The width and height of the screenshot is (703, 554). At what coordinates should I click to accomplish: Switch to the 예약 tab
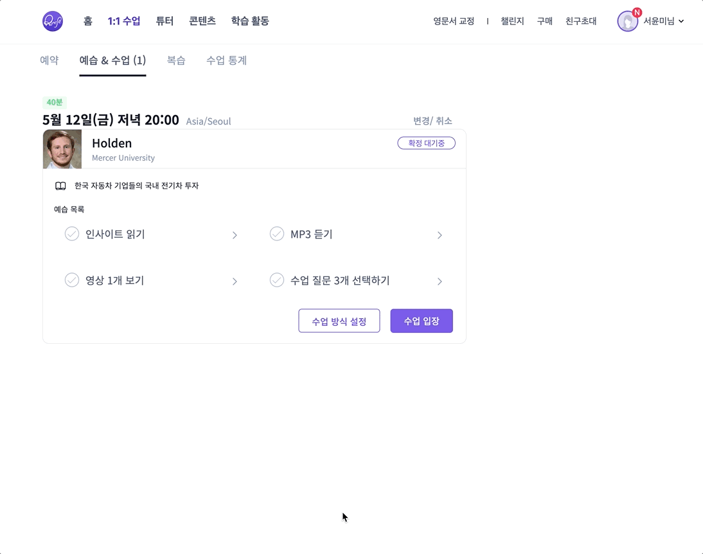[x=49, y=60]
